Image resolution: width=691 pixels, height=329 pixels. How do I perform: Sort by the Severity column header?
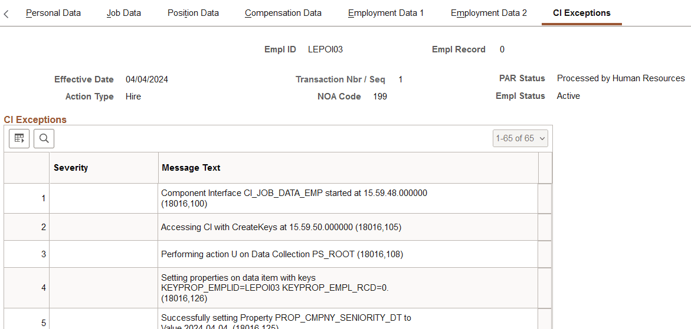tap(71, 168)
